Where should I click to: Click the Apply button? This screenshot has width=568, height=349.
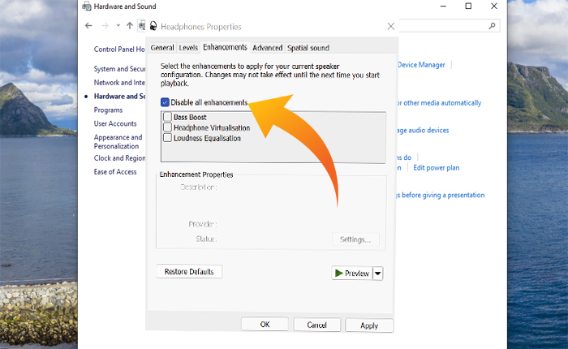368,325
